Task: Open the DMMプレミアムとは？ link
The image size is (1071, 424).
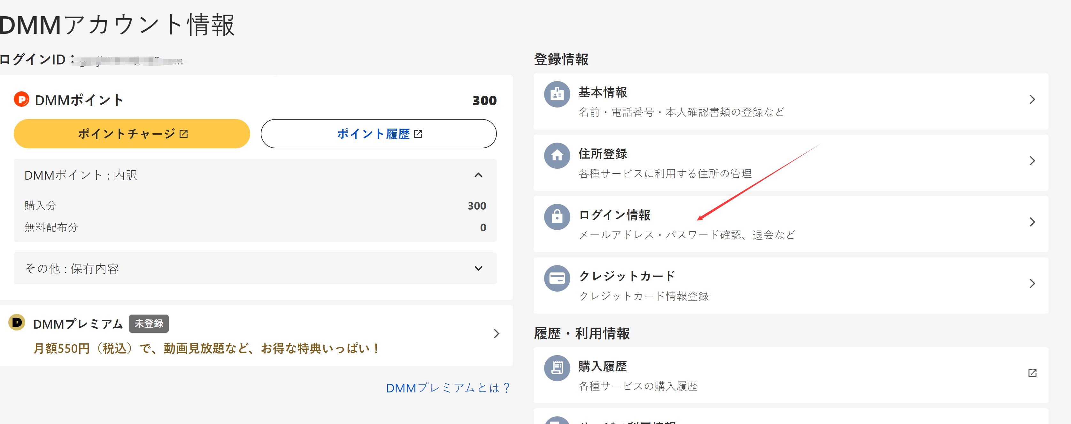Action: 448,388
